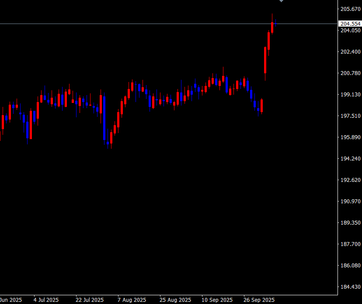Click the current price label 204.554

pyautogui.click(x=350, y=24)
